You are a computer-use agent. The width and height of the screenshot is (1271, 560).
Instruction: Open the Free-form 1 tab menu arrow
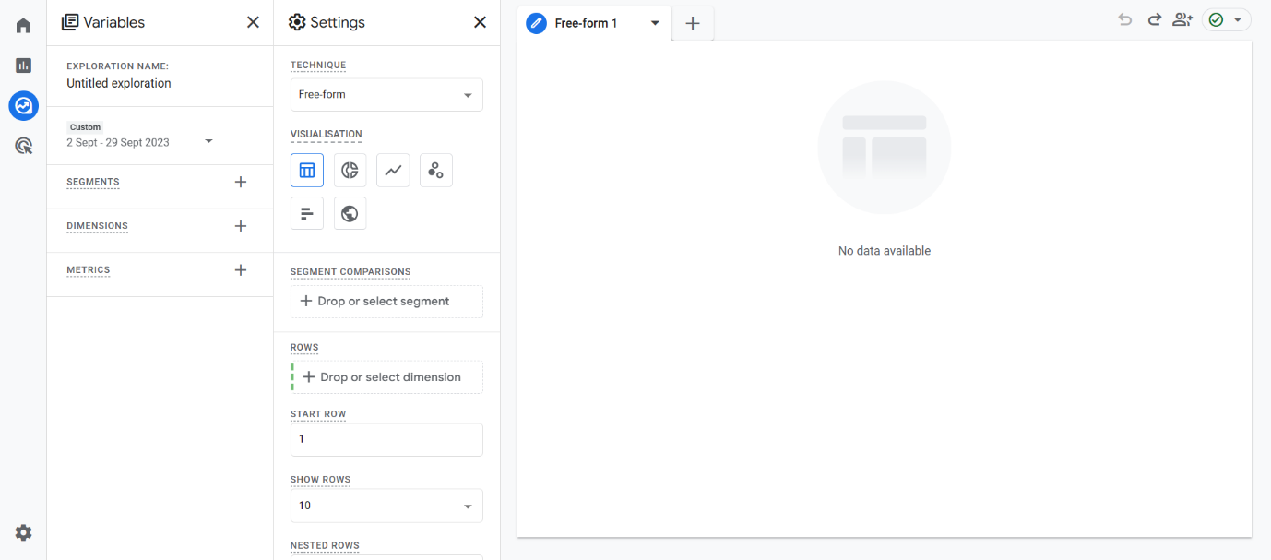(655, 23)
